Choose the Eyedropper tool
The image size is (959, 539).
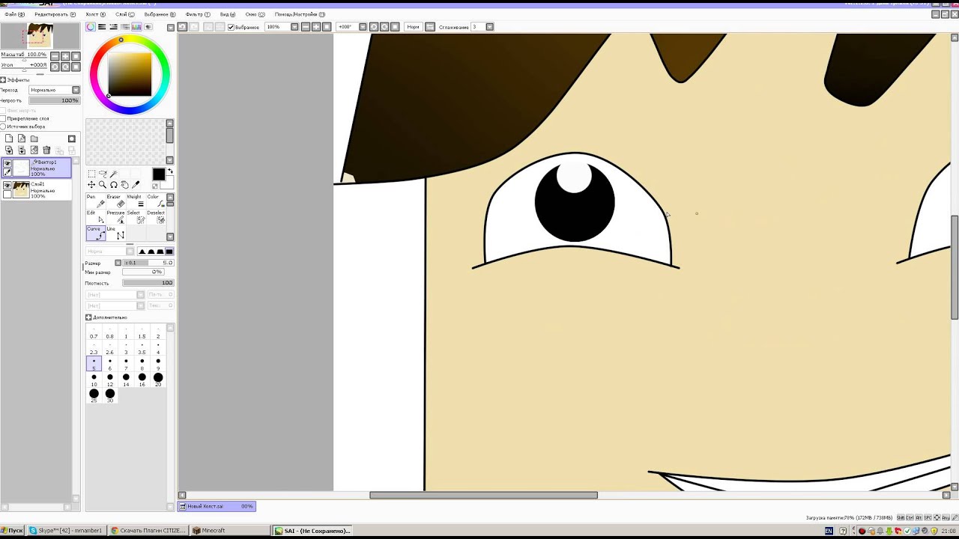[x=136, y=185]
